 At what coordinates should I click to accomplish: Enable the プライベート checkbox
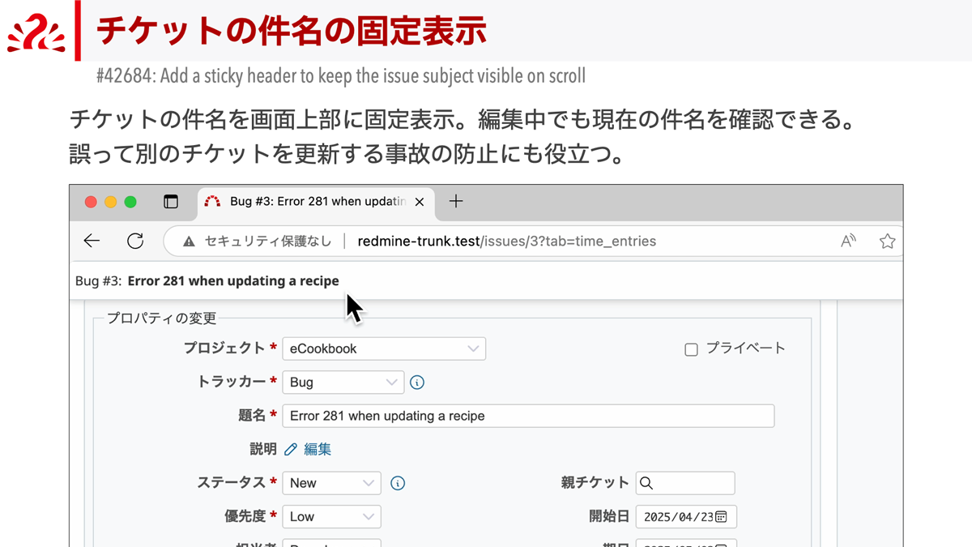(691, 348)
